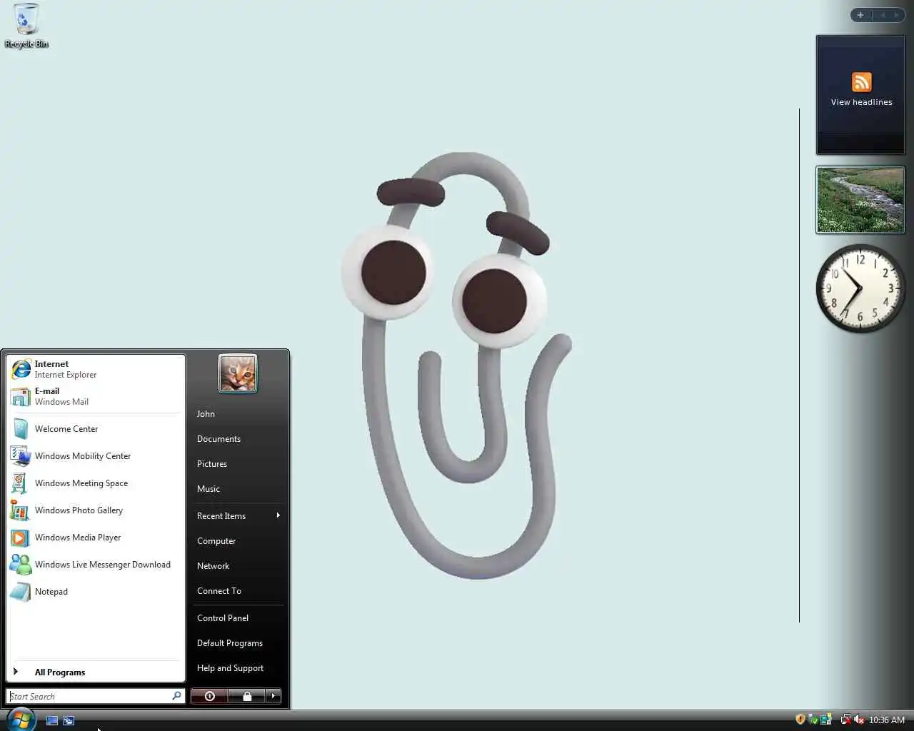Viewport: 914px width, 731px height.
Task: Click the RSS feed headlines gadget icon
Action: coord(862,81)
